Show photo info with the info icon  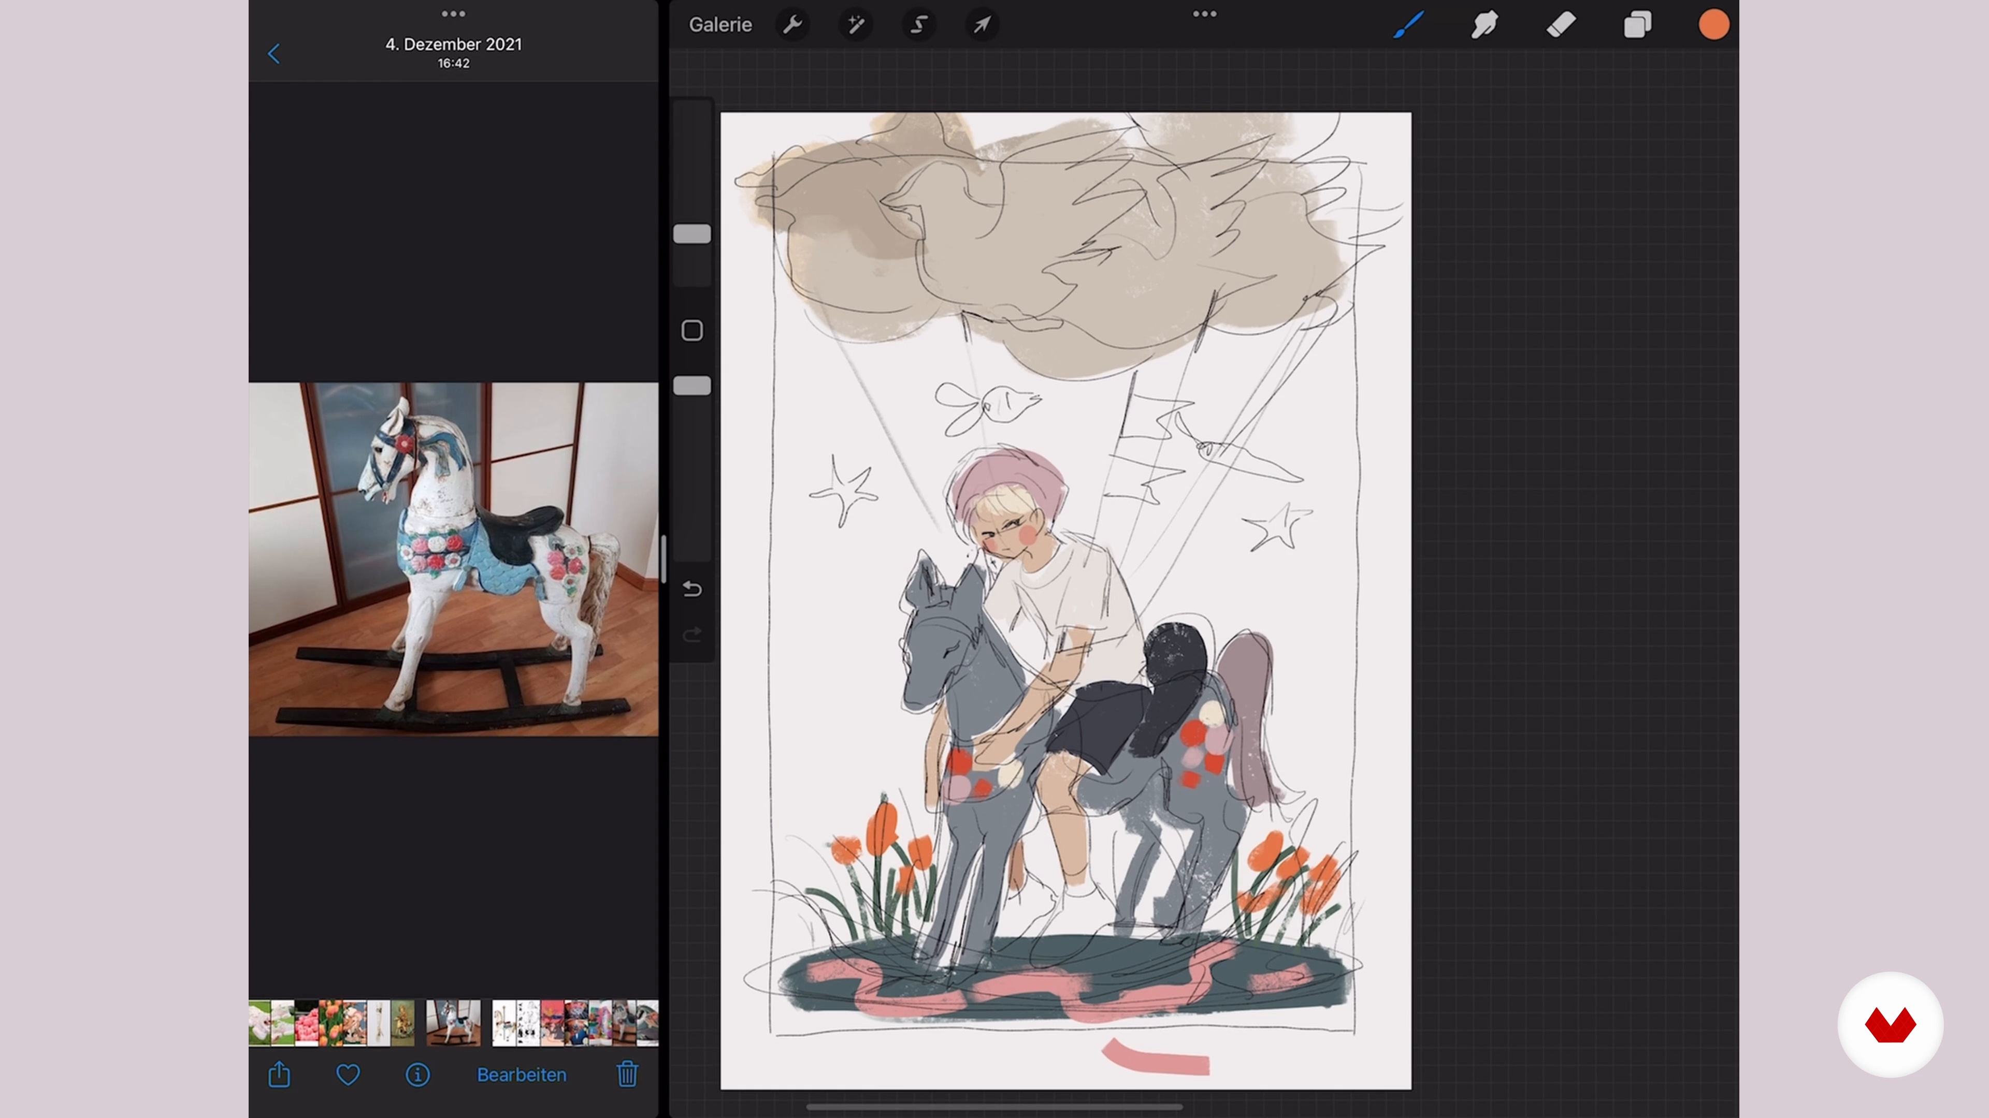pos(417,1075)
